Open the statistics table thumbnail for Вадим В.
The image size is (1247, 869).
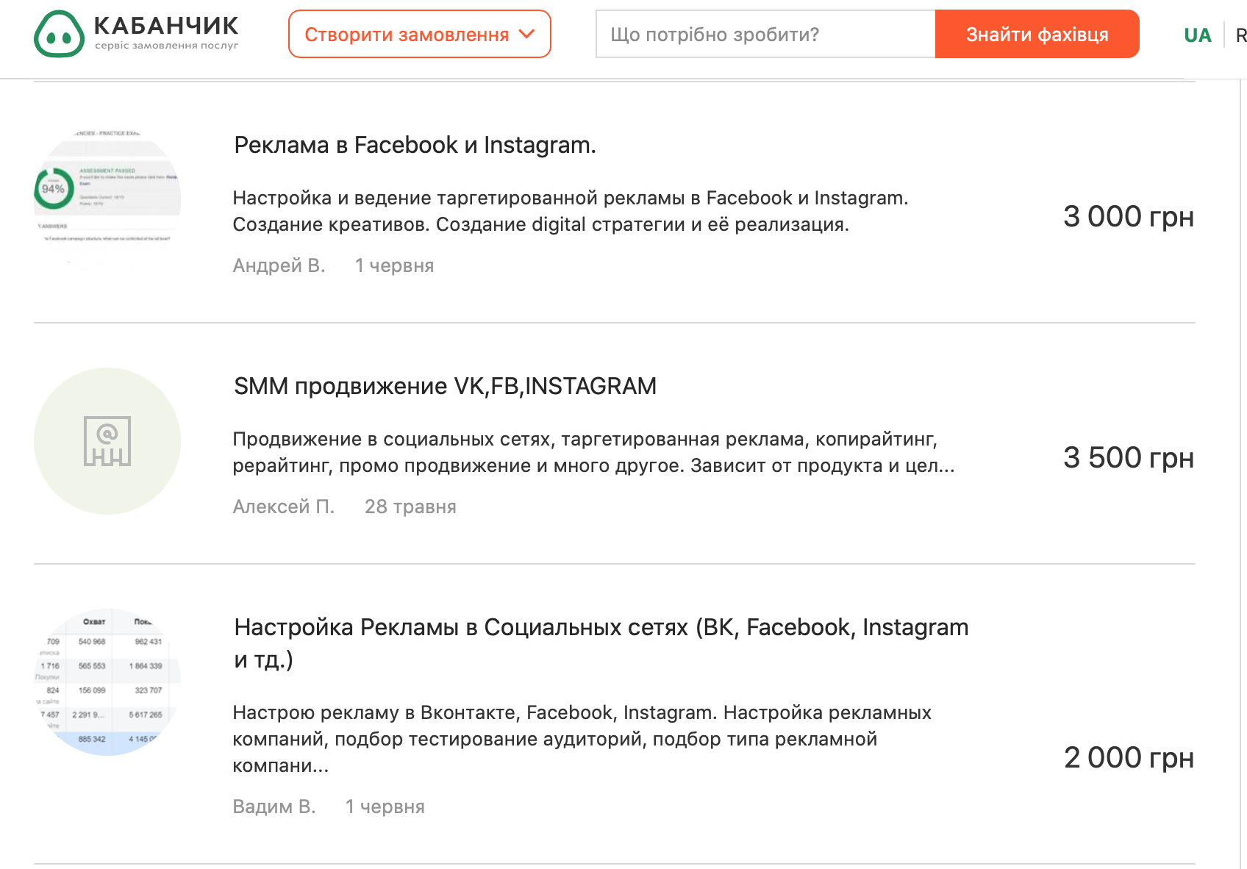pyautogui.click(x=107, y=682)
